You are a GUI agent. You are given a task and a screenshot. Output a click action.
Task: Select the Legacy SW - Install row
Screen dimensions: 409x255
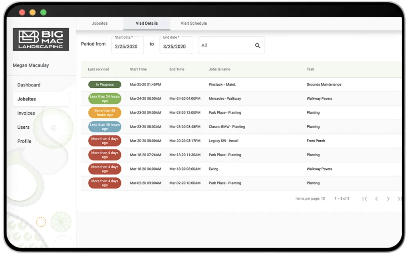point(241,141)
